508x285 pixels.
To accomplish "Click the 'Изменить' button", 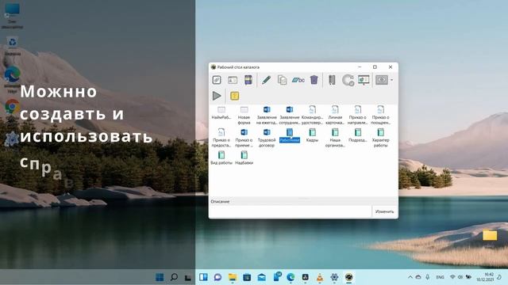I will coord(384,211).
